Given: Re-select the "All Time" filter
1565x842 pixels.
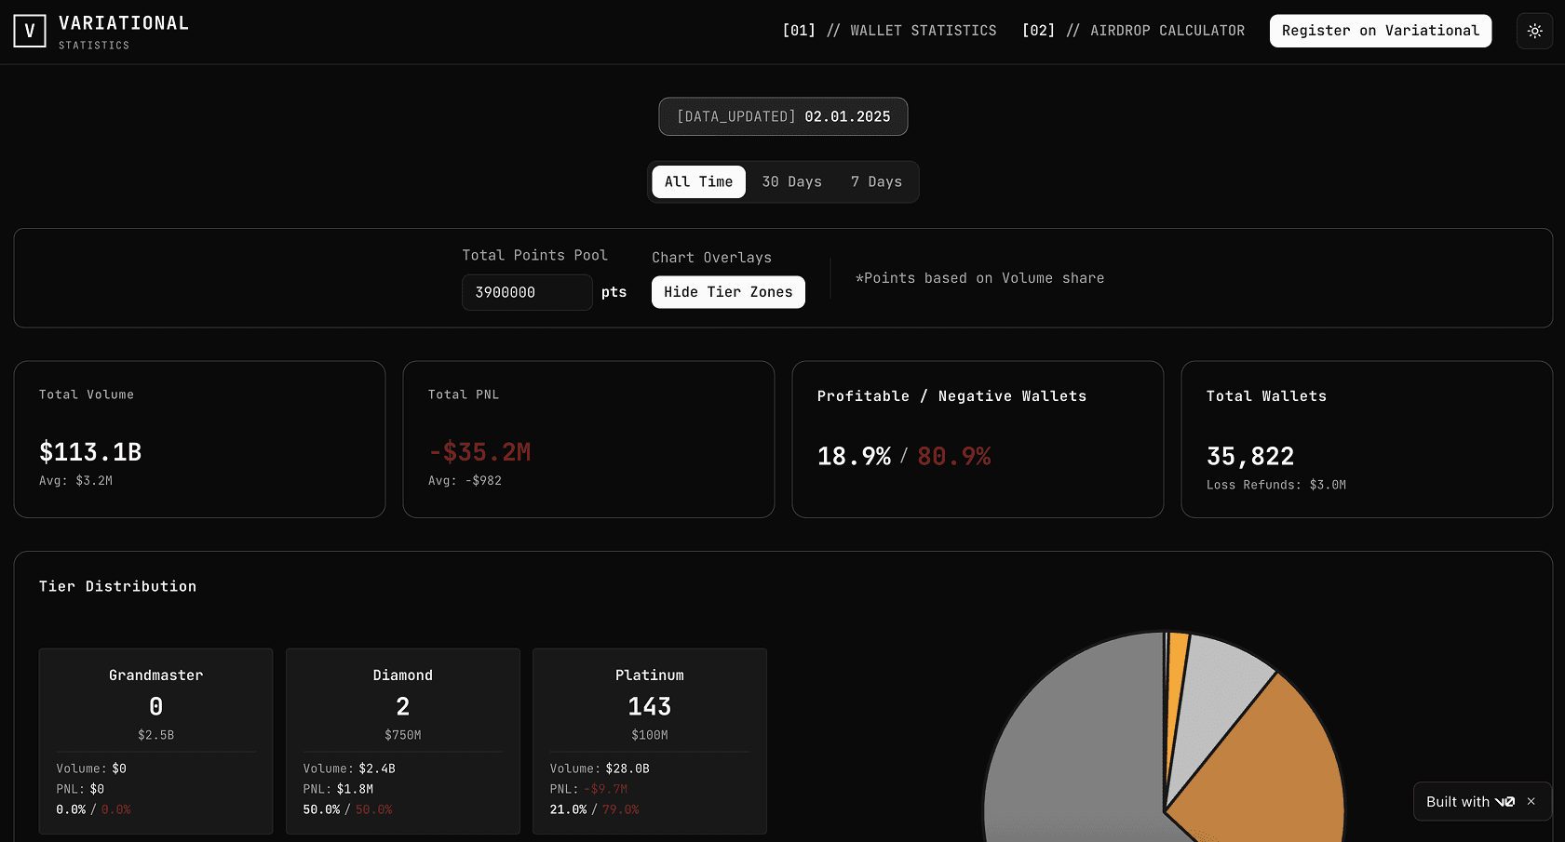Looking at the screenshot, I should coord(698,181).
